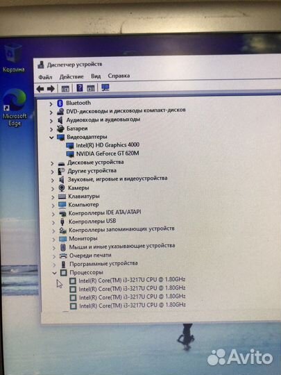
Task: Expand Звуковые, игровые и видеоустройства
Action: point(53,180)
